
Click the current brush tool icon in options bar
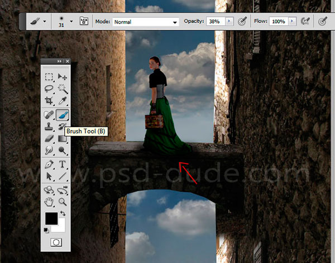pyautogui.click(x=35, y=21)
